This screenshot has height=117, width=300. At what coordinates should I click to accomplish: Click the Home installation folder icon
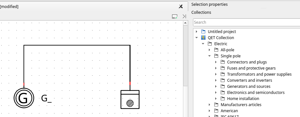(x=223, y=98)
